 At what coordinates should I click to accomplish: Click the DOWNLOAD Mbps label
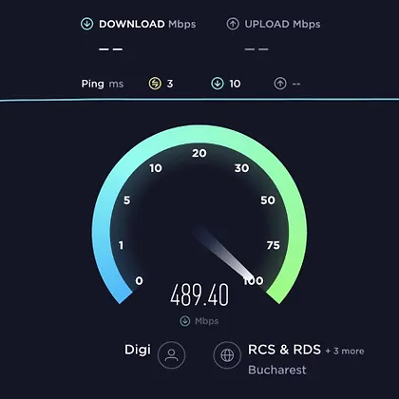(147, 24)
